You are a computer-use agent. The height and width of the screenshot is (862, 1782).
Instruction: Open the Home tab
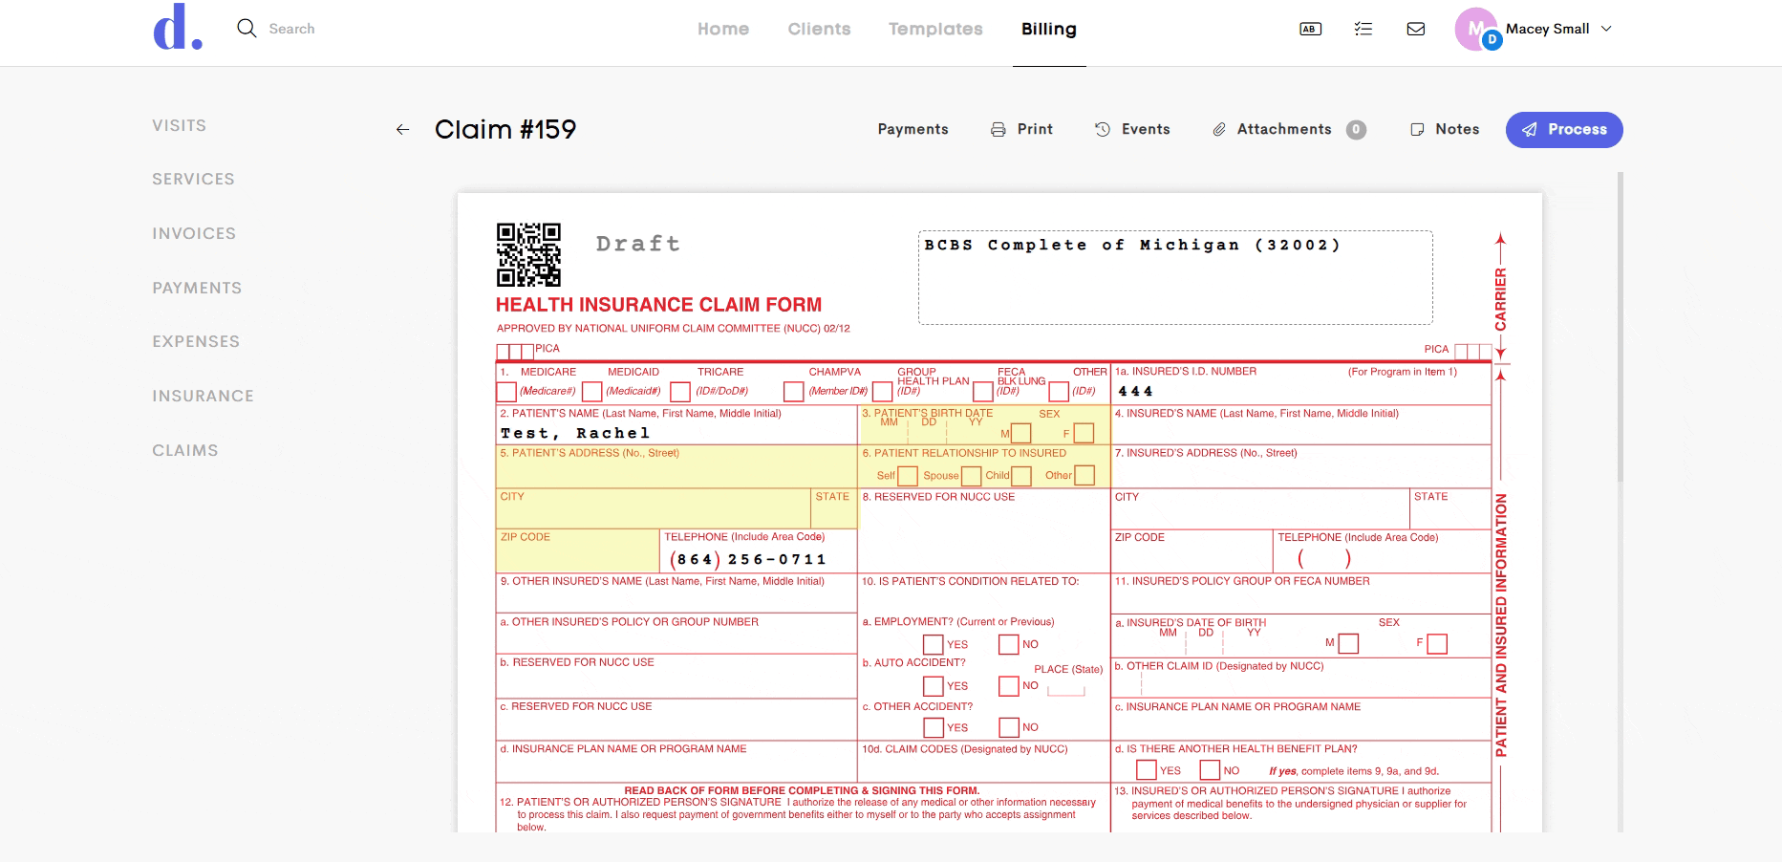[723, 29]
